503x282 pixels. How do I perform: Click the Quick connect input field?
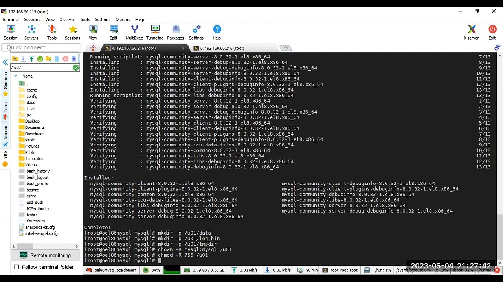tap(41, 47)
